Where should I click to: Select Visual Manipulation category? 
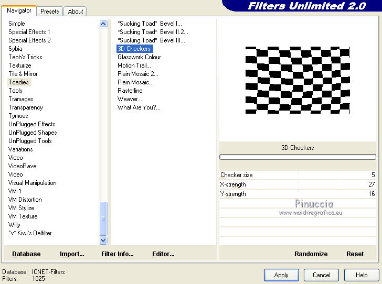pos(32,183)
